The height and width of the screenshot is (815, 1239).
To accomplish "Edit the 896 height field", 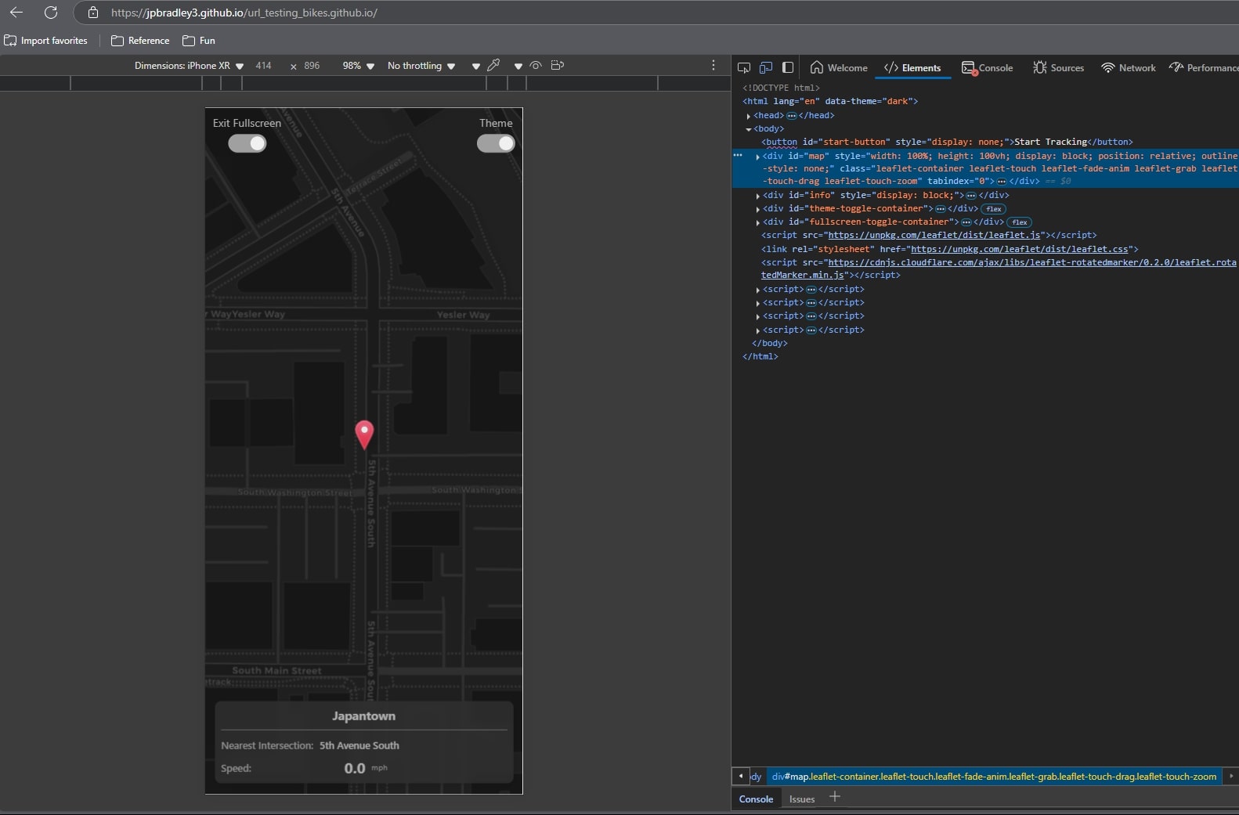I will [x=312, y=66].
